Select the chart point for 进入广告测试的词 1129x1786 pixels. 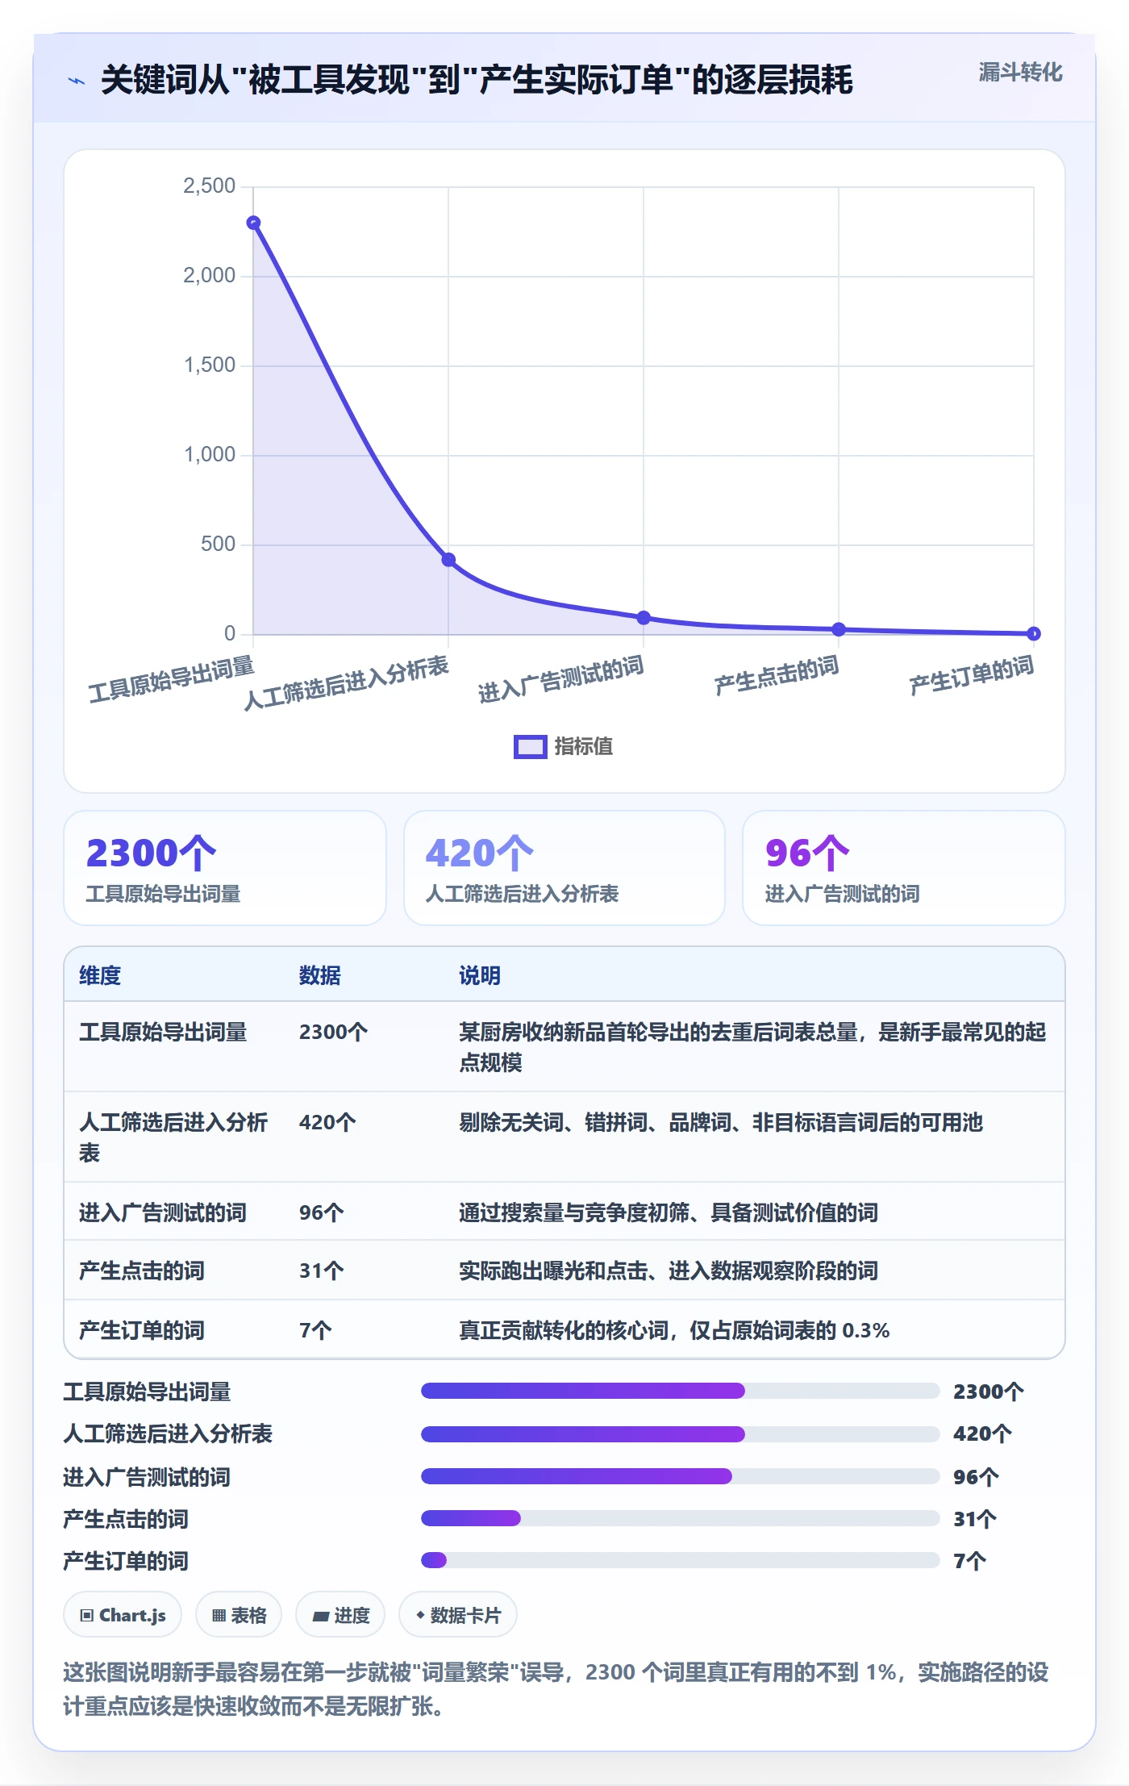(x=644, y=618)
